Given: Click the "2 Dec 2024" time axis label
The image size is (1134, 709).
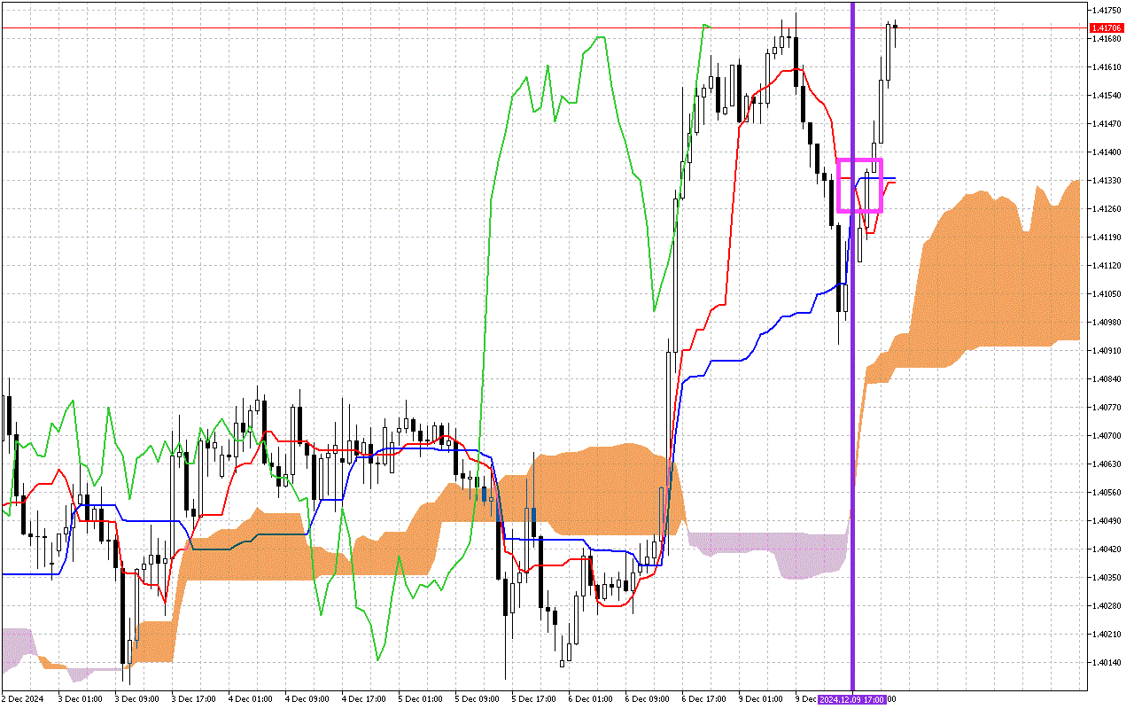Looking at the screenshot, I should pos(24,699).
